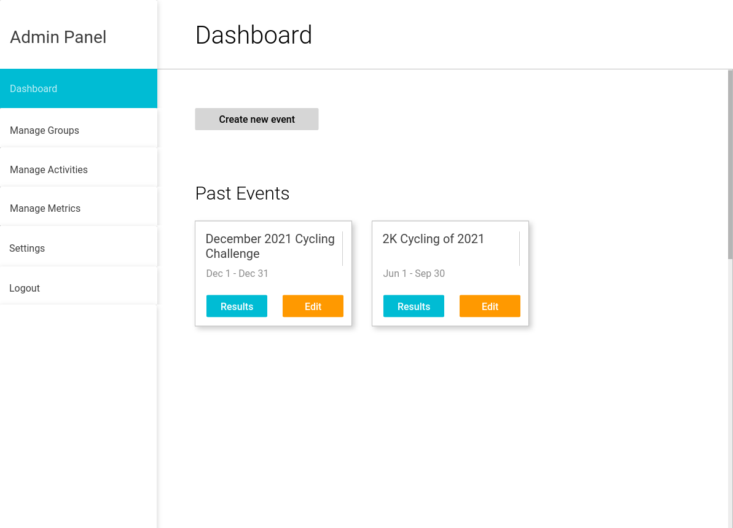
Task: Click the December 2021 Cycling Challenge title
Action: [270, 246]
